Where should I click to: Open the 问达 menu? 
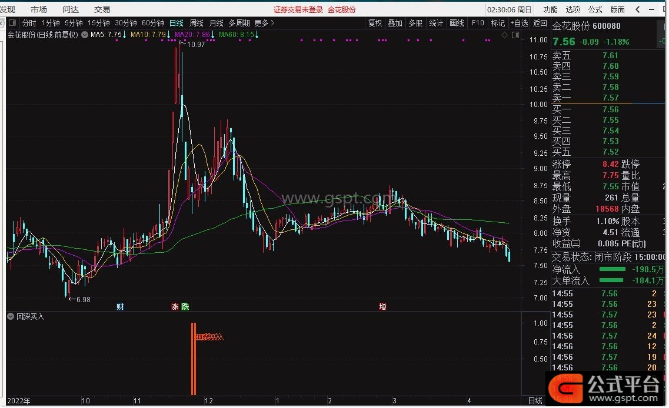(71, 9)
